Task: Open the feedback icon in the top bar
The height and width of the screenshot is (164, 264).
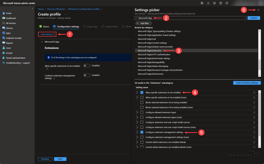Action: [227, 3]
